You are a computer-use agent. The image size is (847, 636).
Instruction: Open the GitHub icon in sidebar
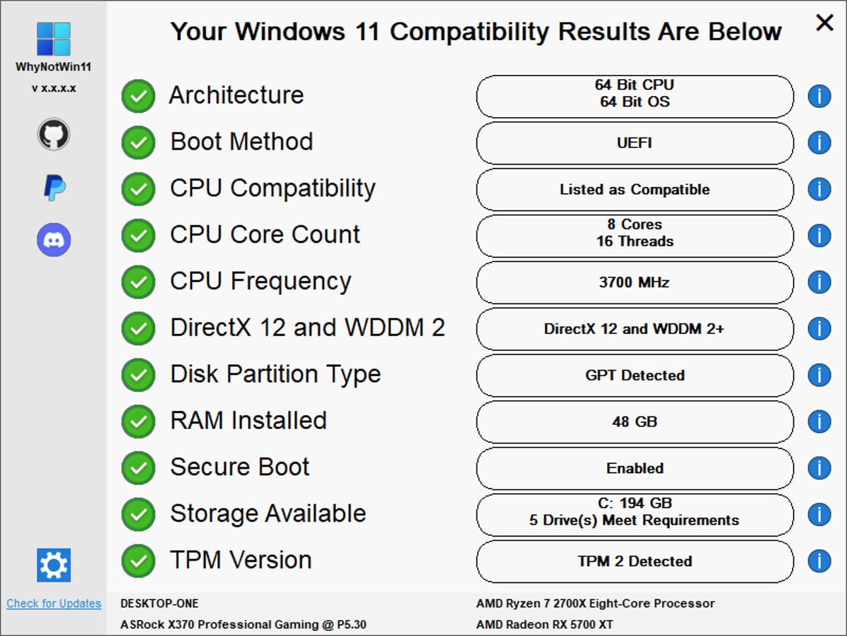pos(54,134)
